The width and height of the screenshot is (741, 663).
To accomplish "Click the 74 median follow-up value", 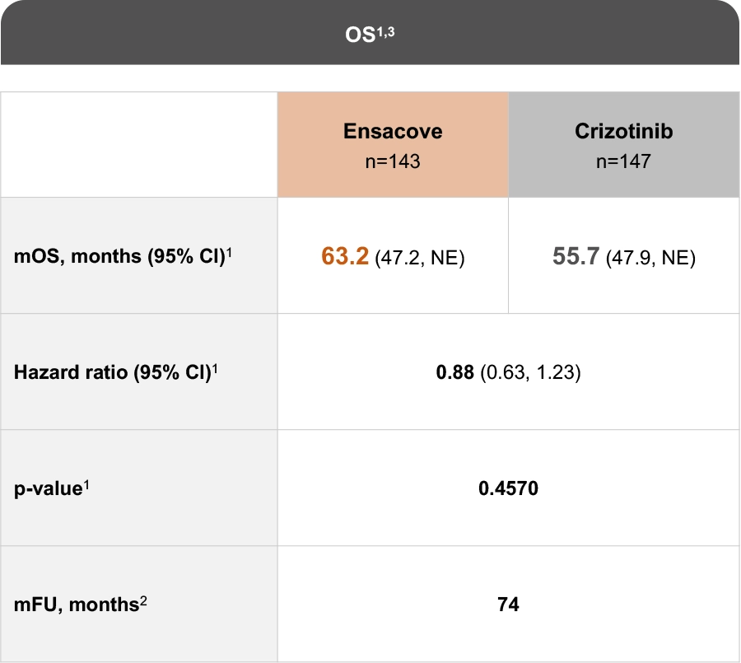I will pos(508,605).
